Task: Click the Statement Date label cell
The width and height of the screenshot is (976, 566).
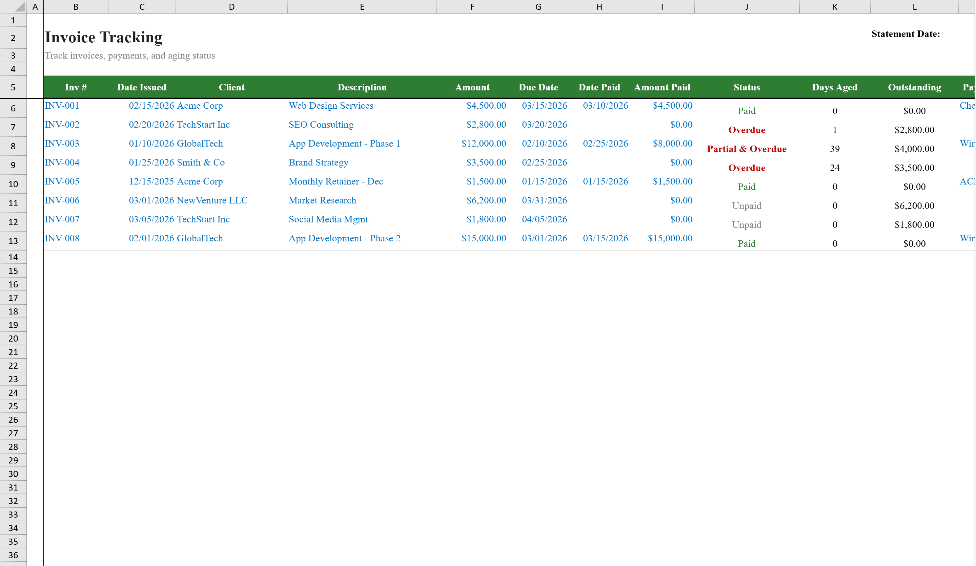Action: (906, 34)
